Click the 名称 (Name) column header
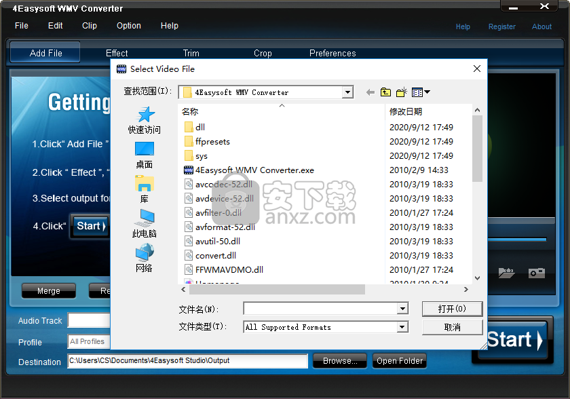This screenshot has width=570, height=399. coord(282,112)
